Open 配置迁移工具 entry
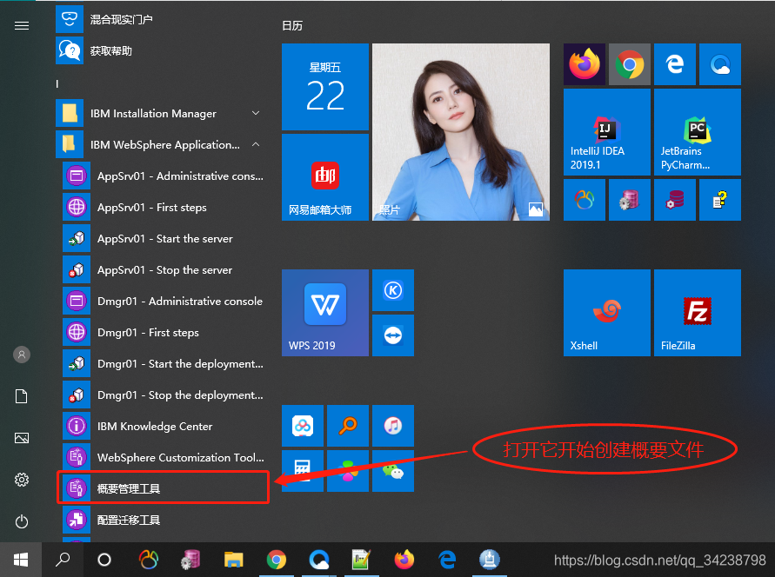This screenshot has height=577, width=775. (x=164, y=520)
